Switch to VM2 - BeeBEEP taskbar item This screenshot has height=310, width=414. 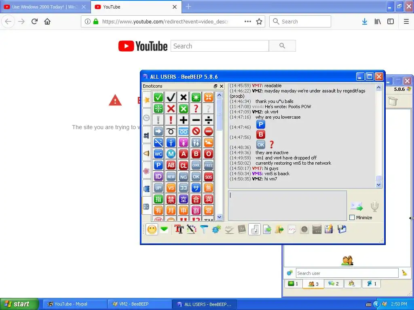[x=139, y=304]
